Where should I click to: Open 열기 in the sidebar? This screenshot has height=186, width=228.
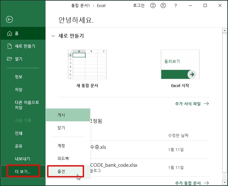[23, 59]
